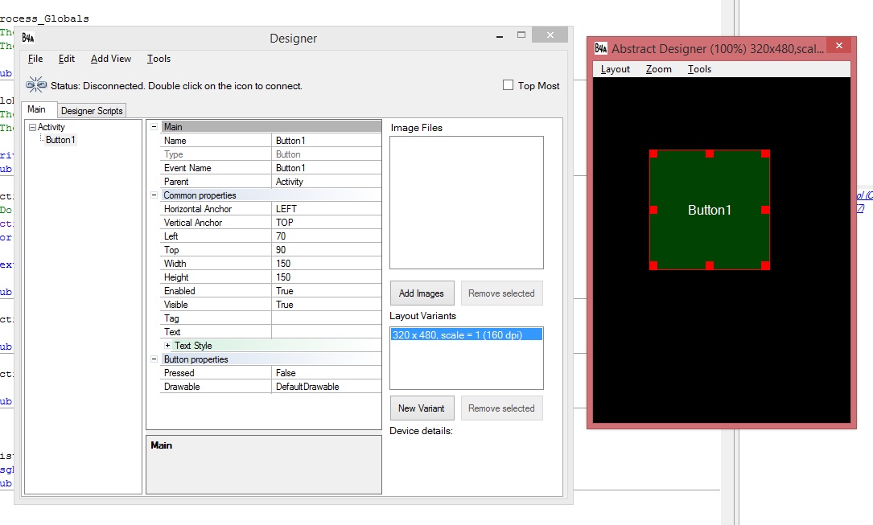Collapse the Common properties group
This screenshot has height=525, width=873.
click(154, 195)
